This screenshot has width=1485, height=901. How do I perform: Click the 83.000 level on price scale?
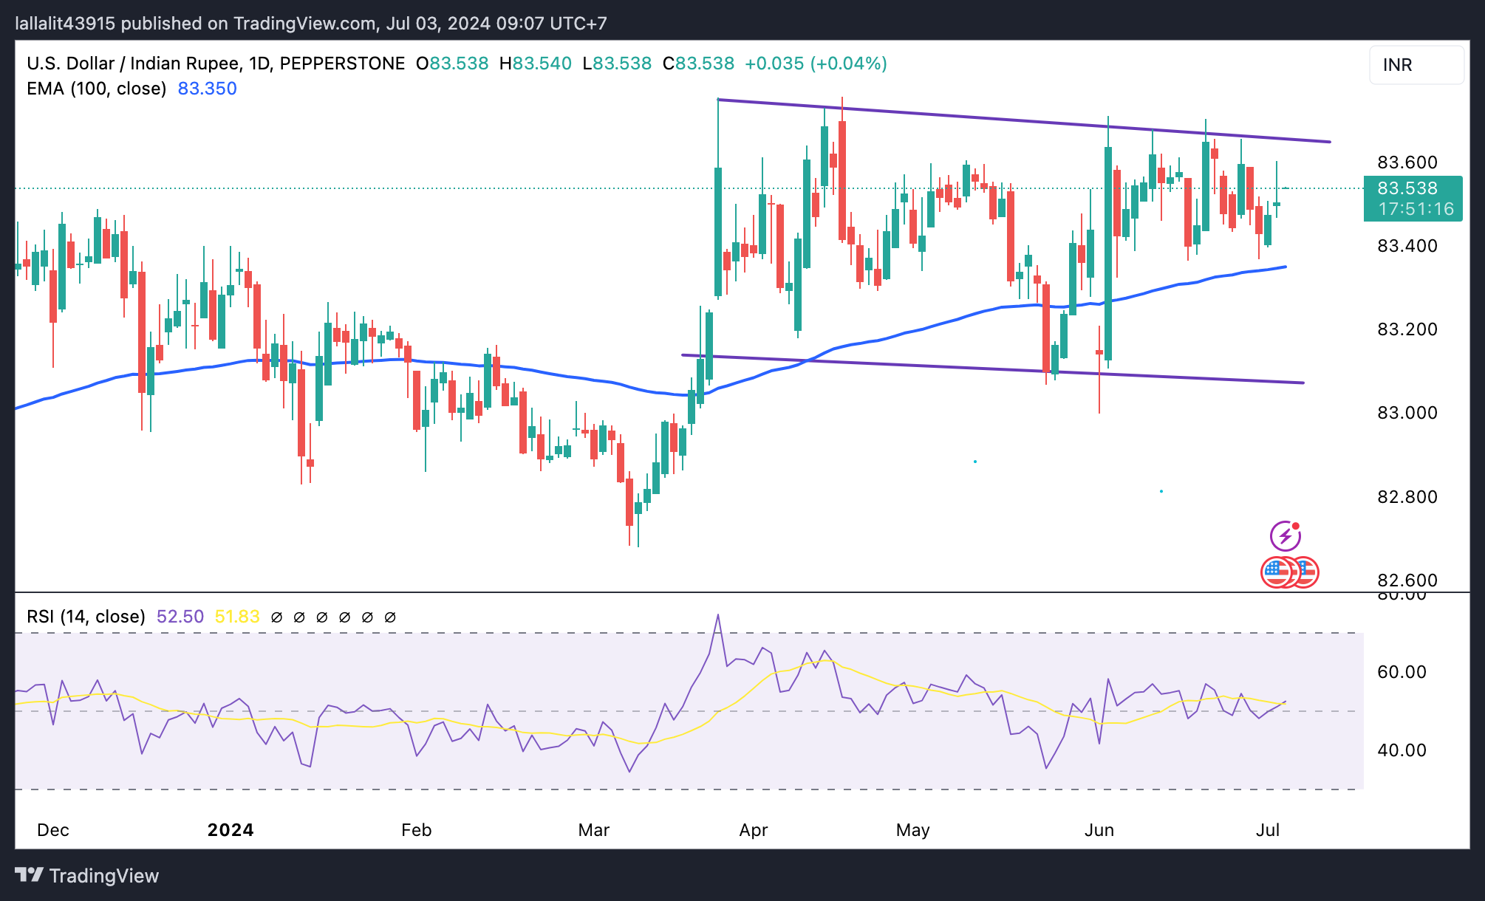1407,413
